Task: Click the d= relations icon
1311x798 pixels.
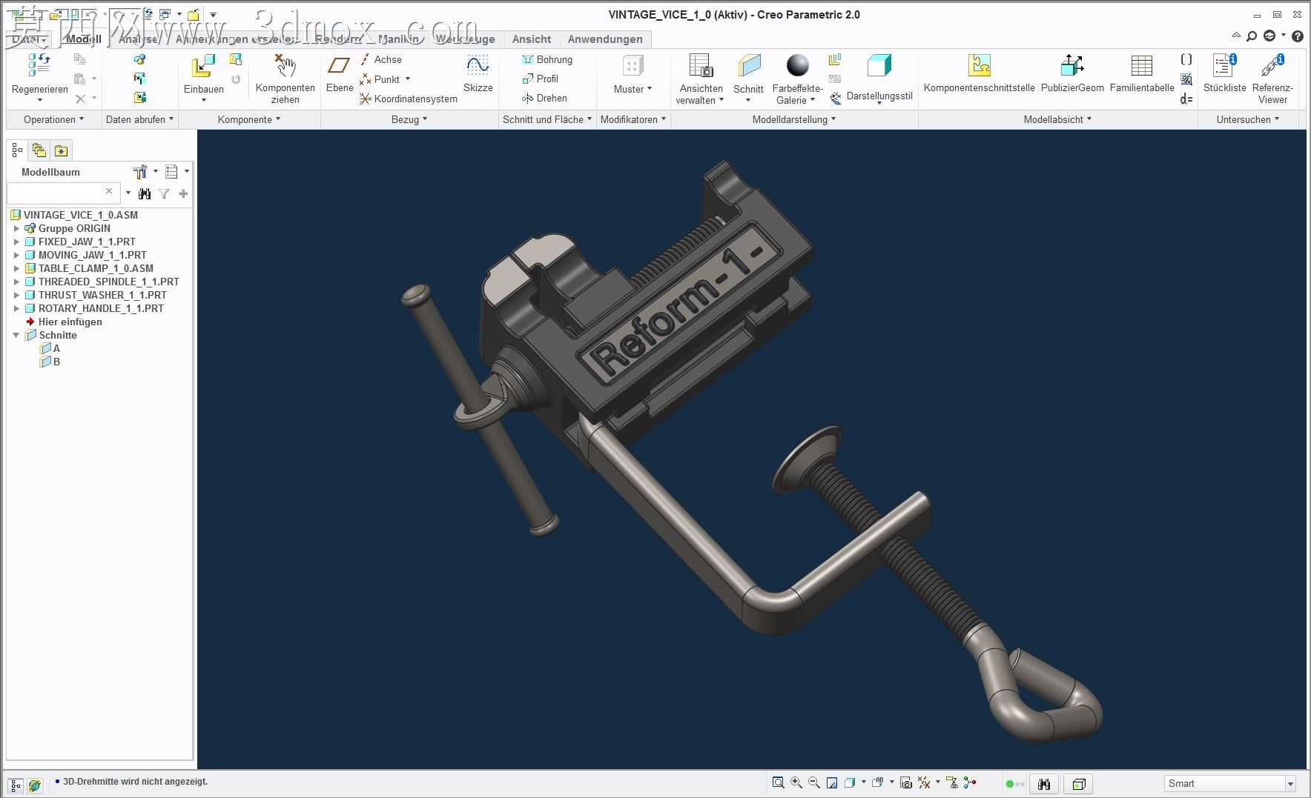Action: coord(1186,99)
